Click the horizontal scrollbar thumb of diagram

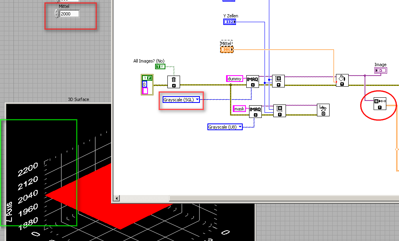pos(284,198)
